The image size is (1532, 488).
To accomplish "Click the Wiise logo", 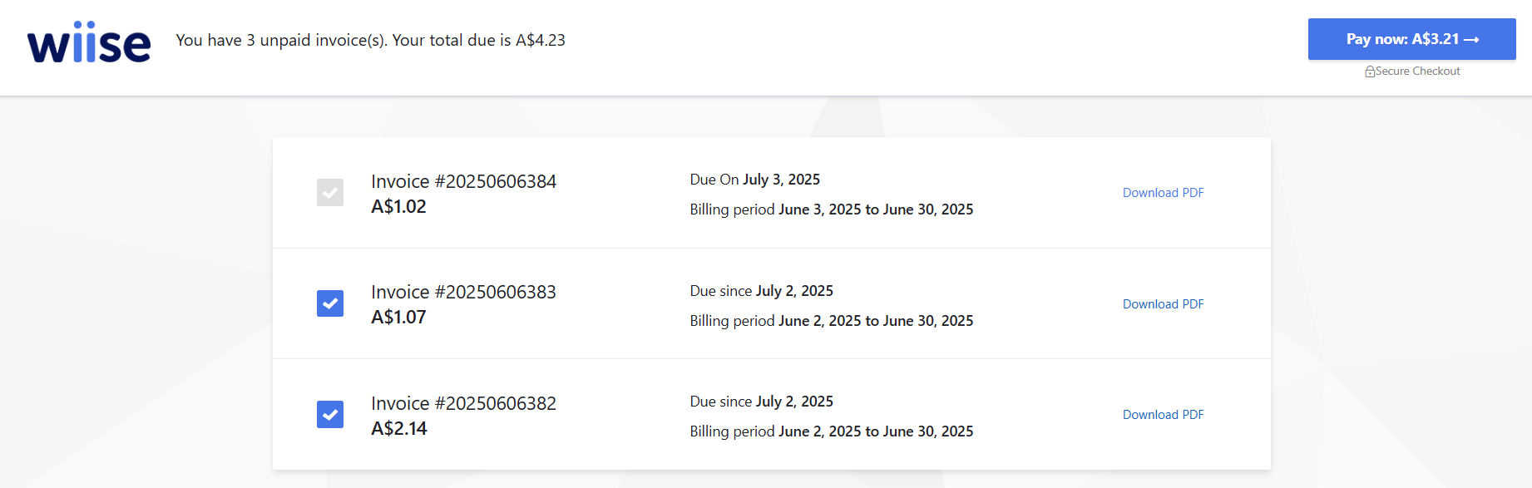I will 89,42.
